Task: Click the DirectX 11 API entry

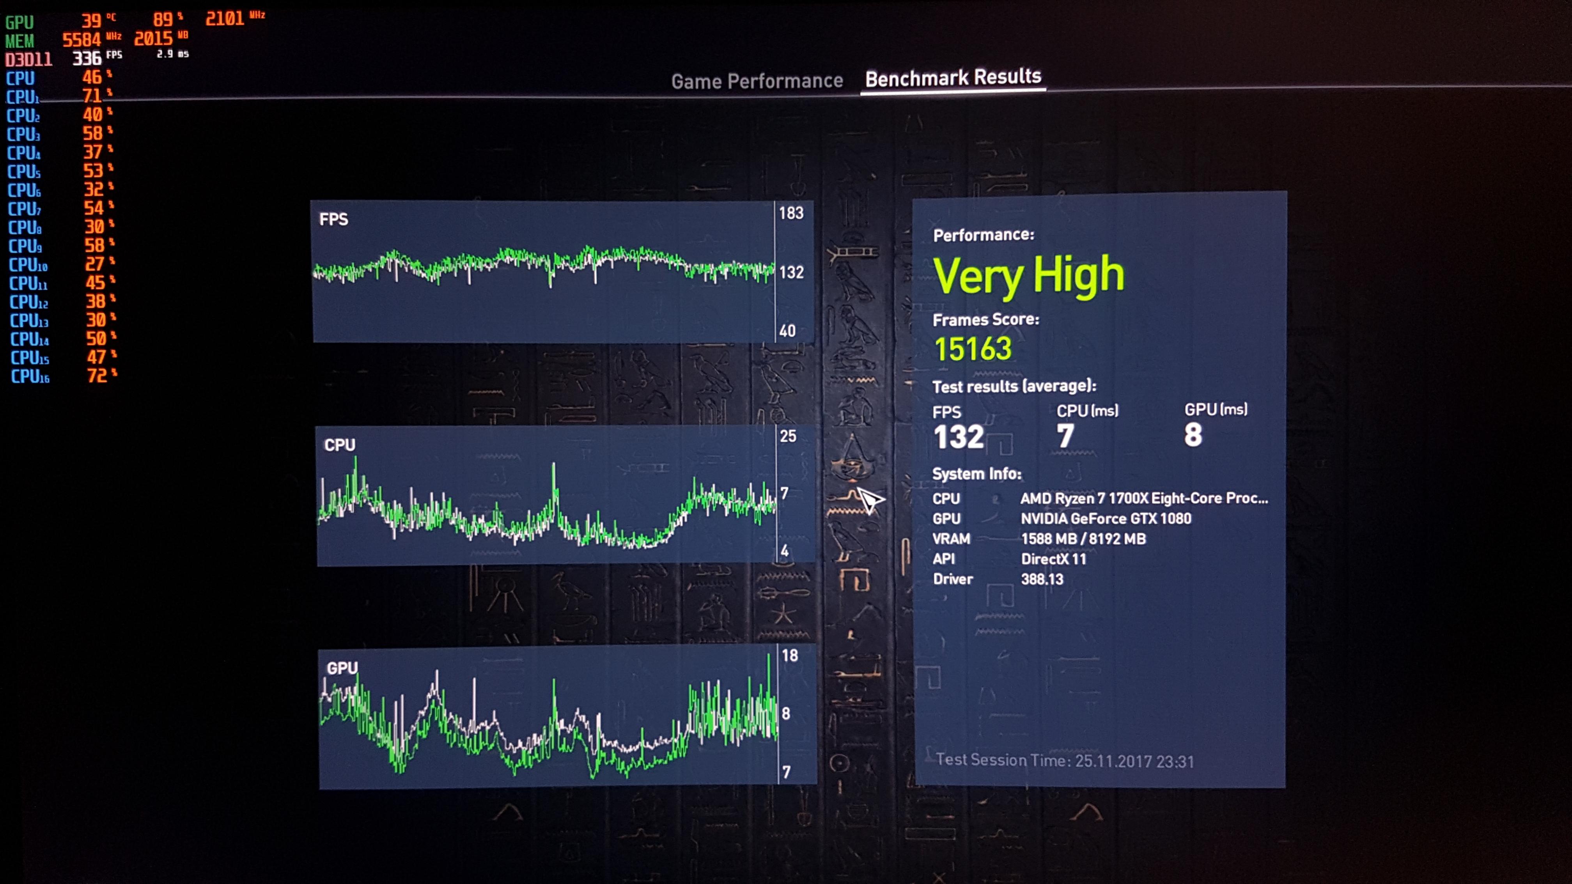Action: (1053, 559)
